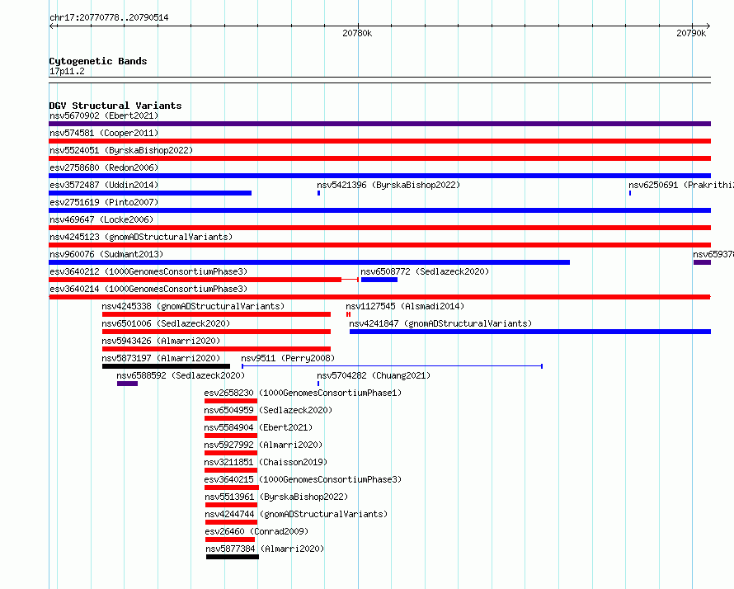Click the small red mark under nsv1127545
Image resolution: width=734 pixels, height=589 pixels.
coord(348,314)
